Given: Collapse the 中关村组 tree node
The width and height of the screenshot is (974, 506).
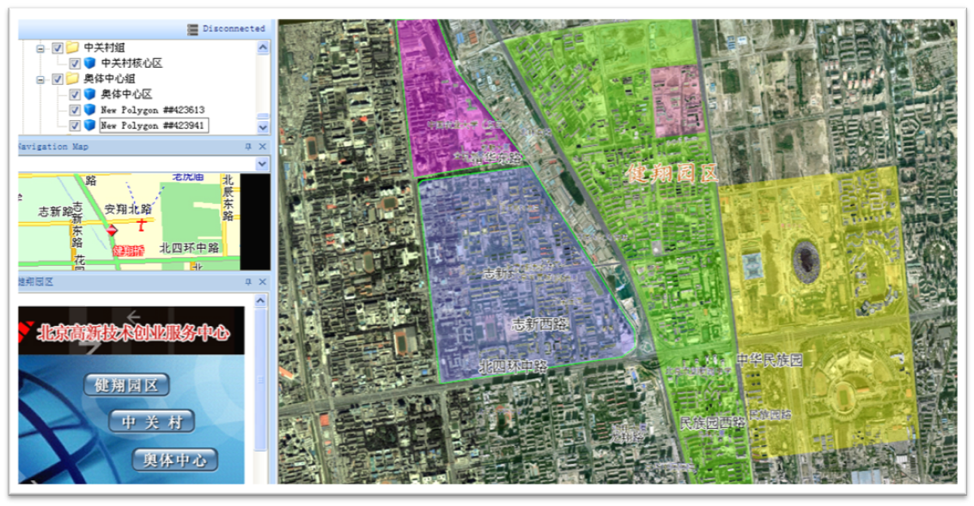Looking at the screenshot, I should (x=40, y=48).
